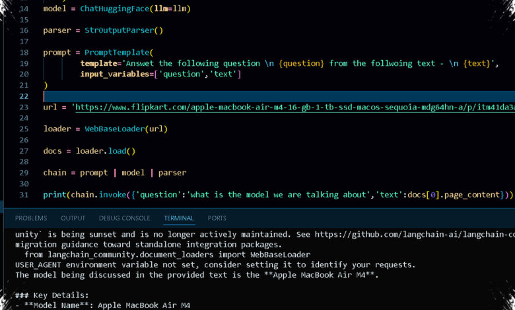Viewport: 515px width, 310px height.
Task: Click PromptTemplate on line 18
Action: coord(117,53)
